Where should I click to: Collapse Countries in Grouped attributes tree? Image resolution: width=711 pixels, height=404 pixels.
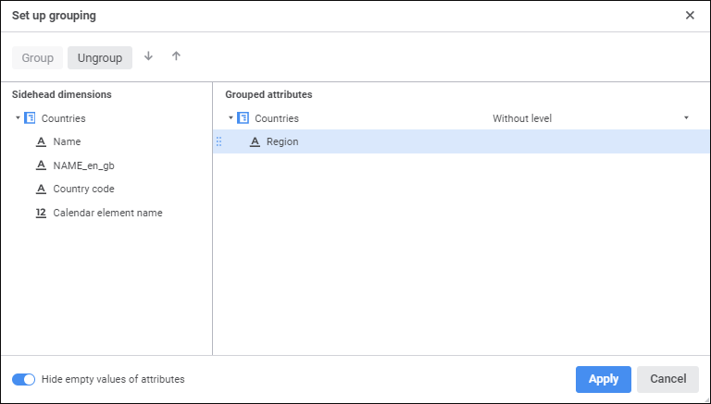pyautogui.click(x=231, y=118)
